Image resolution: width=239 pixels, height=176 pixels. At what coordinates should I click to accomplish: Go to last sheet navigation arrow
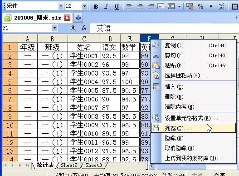(27, 165)
